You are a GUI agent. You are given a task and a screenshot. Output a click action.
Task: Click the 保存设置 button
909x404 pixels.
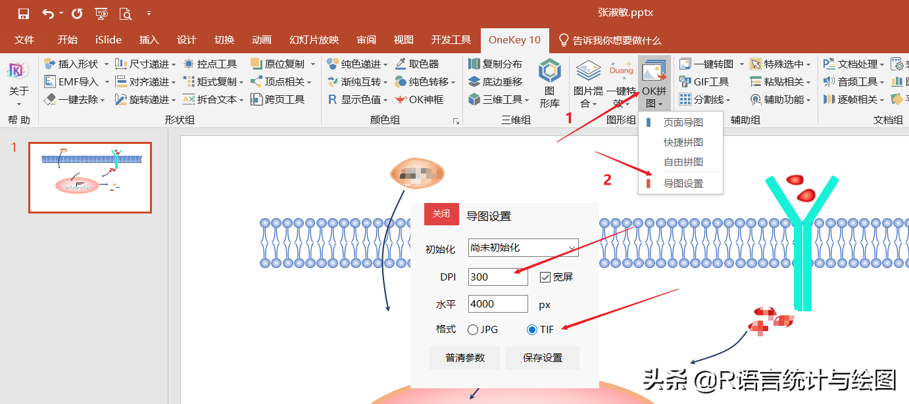[x=543, y=358]
